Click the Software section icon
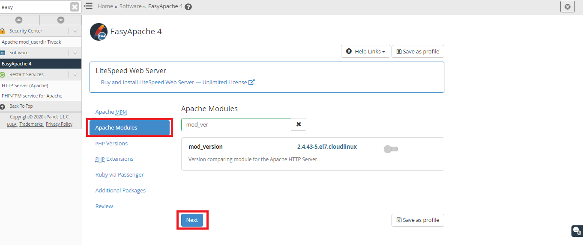583x245 pixels. (x=2, y=53)
